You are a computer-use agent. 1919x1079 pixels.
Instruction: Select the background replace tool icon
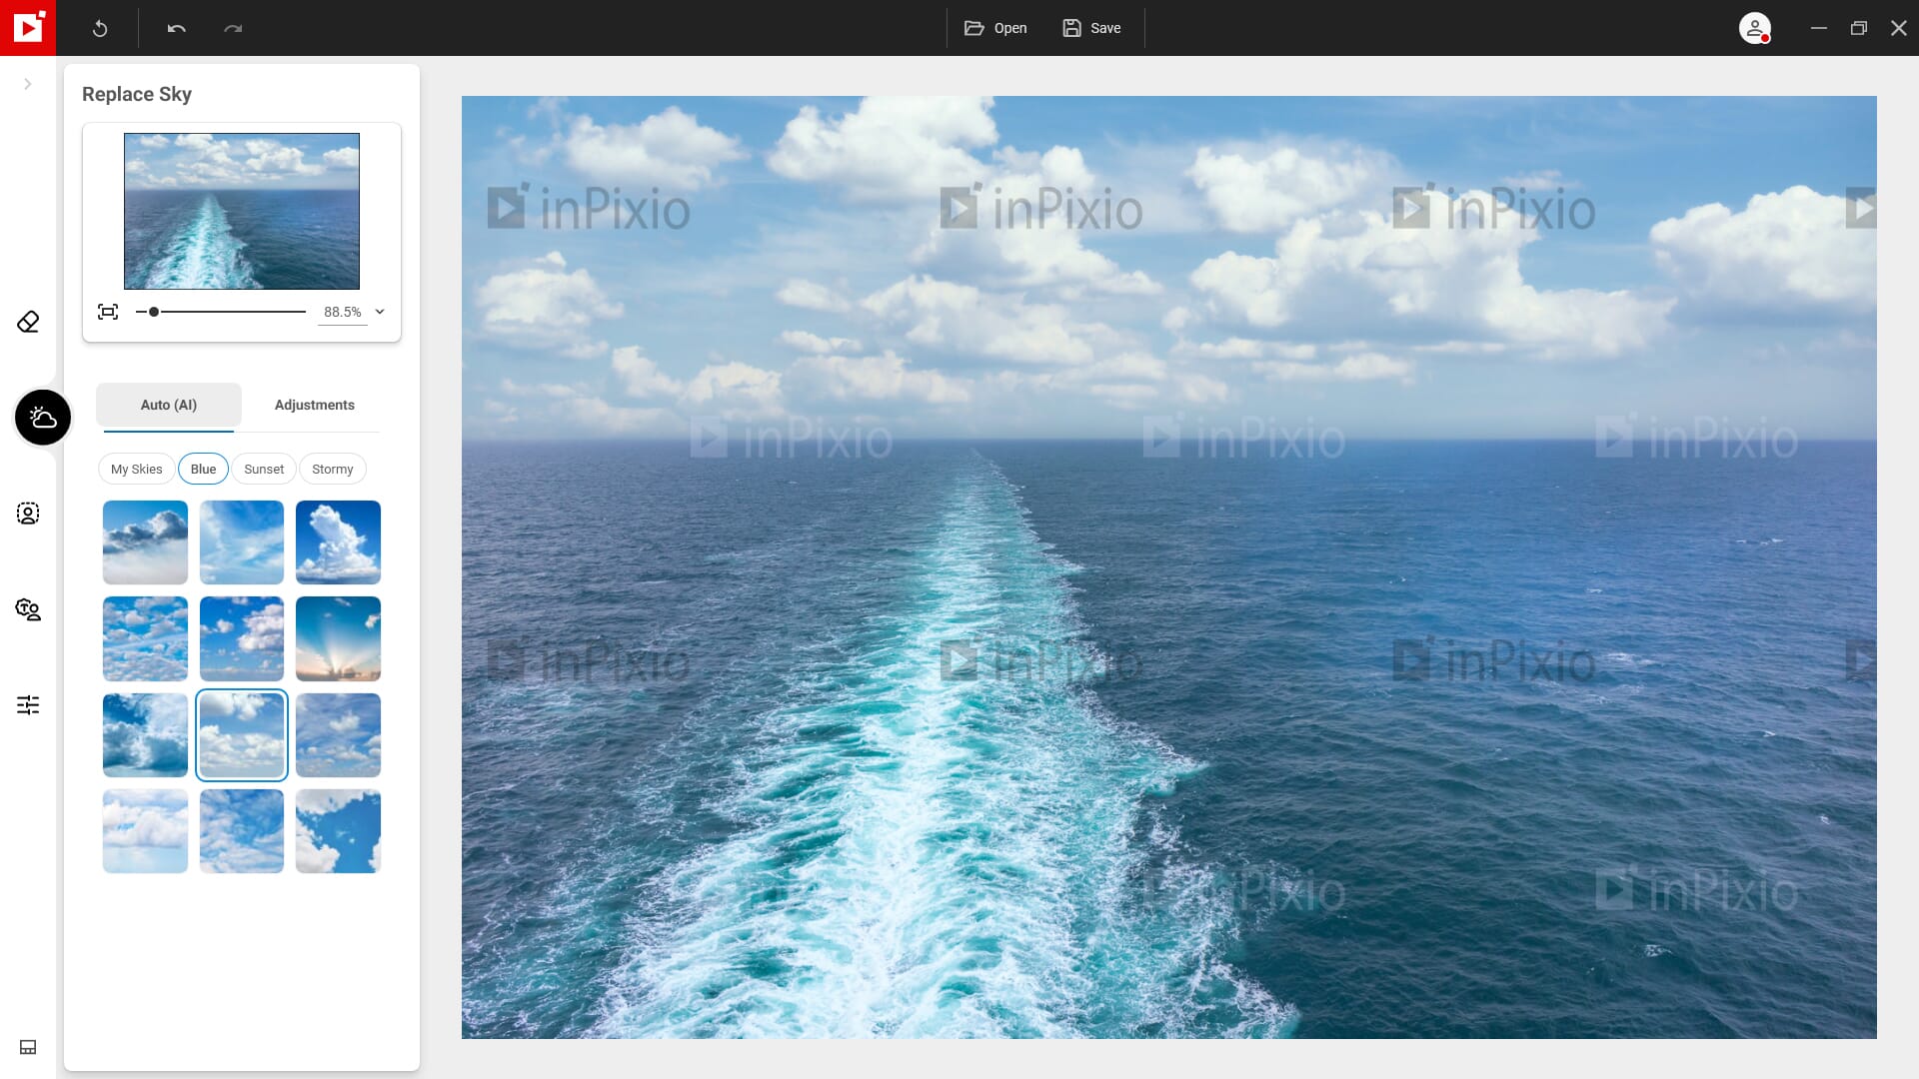[x=28, y=609]
